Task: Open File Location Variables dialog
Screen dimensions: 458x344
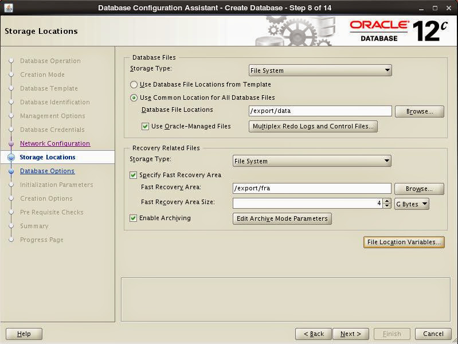Action: 404,243
